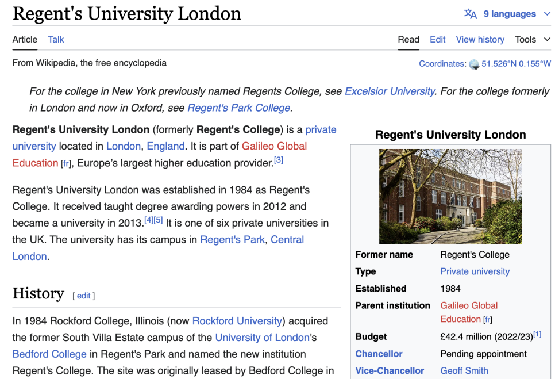
Task: Click the 'Budget' infobox label
Action: (x=371, y=337)
